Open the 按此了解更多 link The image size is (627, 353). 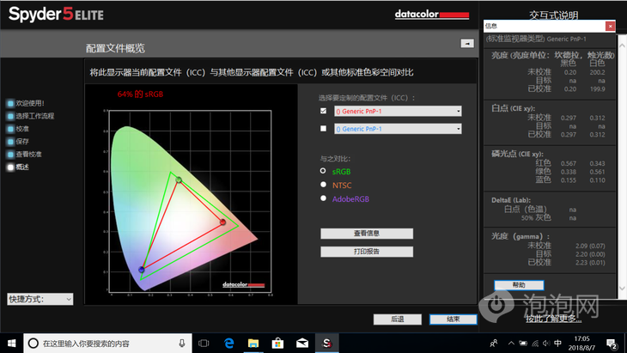pos(554,319)
